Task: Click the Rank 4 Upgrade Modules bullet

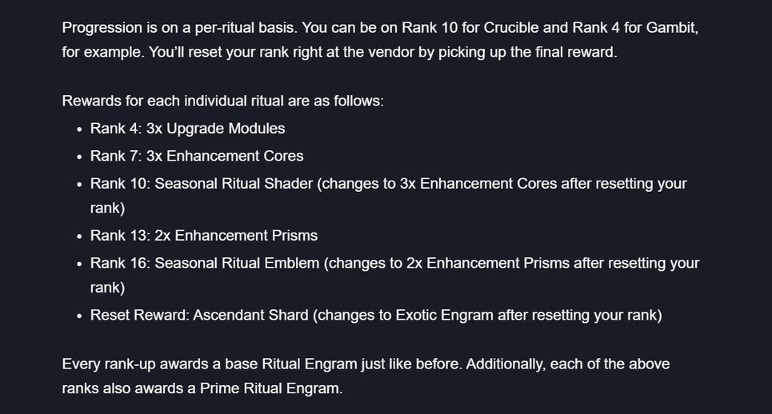Action: coord(187,129)
